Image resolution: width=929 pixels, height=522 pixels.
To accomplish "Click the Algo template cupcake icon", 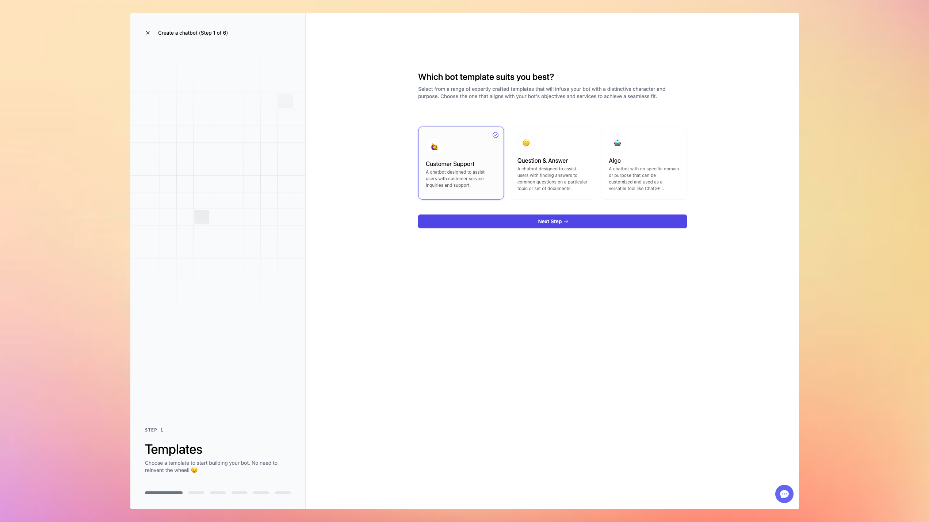I will click(617, 143).
